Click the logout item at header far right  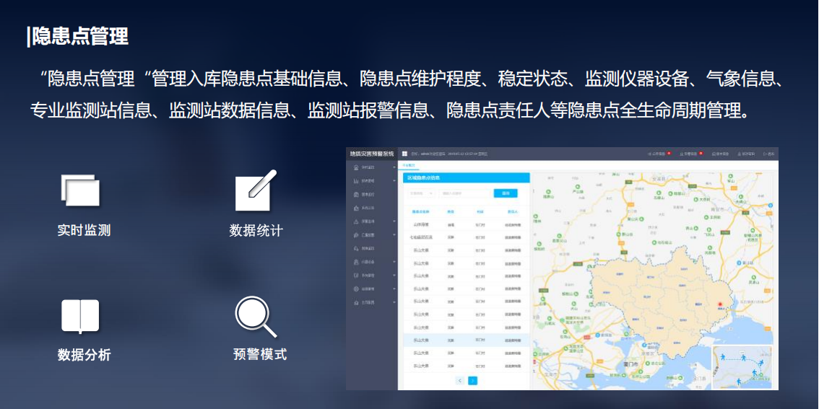click(x=769, y=154)
